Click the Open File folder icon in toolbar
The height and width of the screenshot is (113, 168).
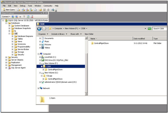coord(41,10)
